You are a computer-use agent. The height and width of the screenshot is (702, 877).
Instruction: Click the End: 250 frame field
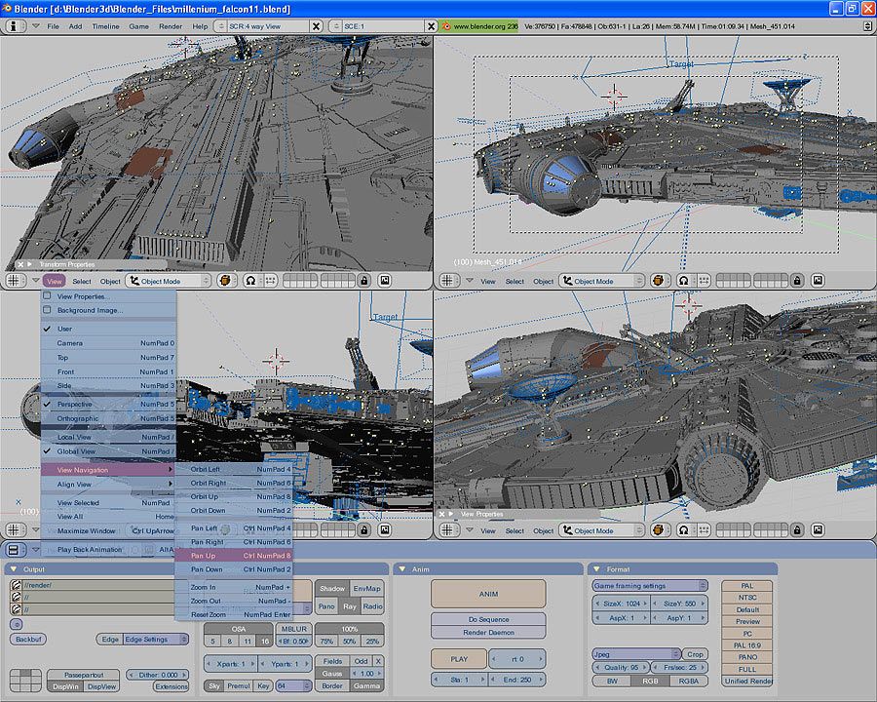tap(516, 680)
